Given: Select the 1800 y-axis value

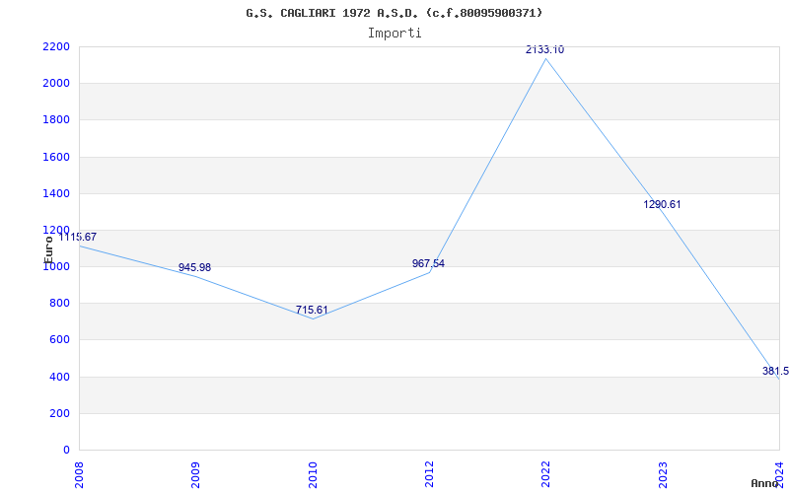Looking at the screenshot, I should tap(56, 120).
